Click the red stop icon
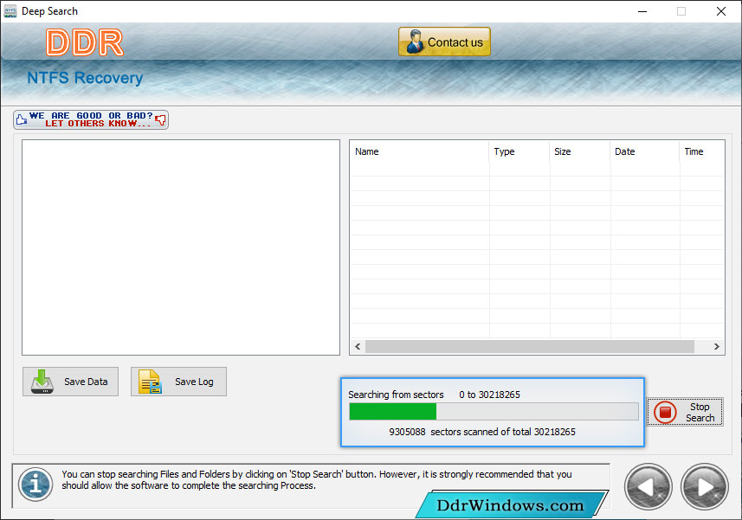 pos(665,412)
